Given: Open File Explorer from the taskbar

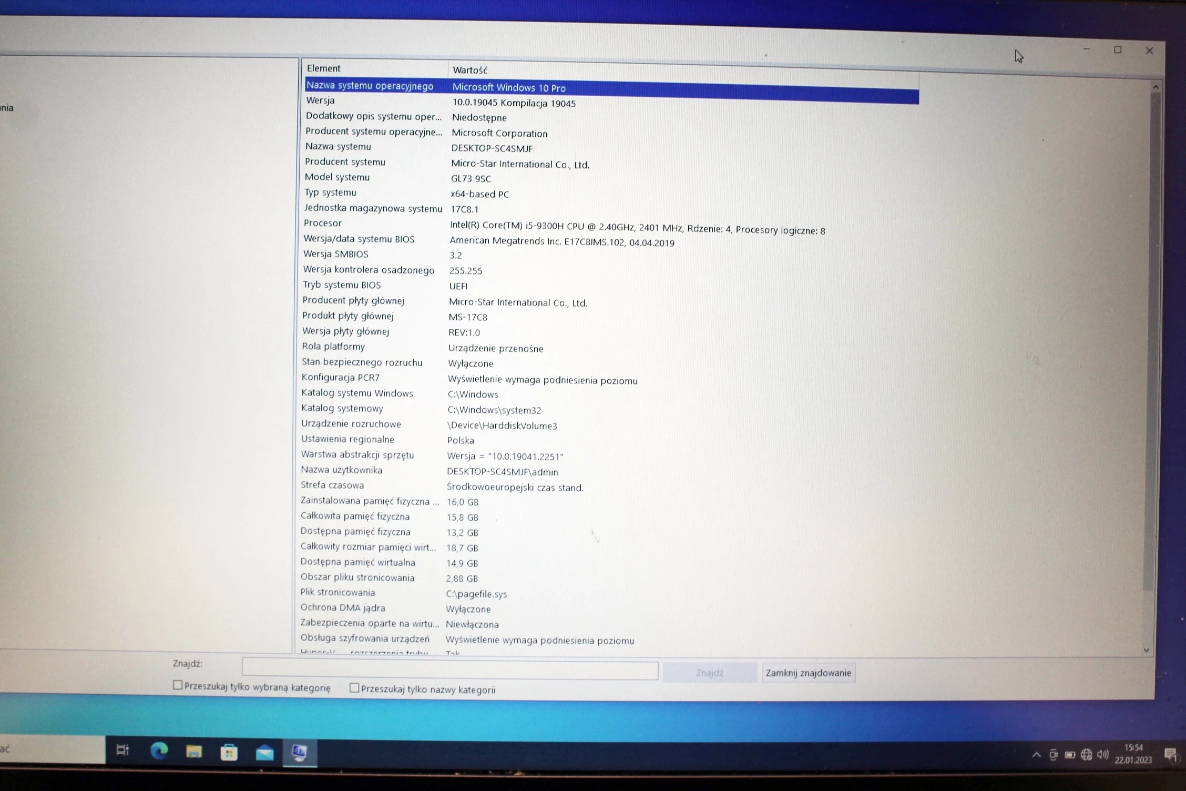Looking at the screenshot, I should 194,752.
